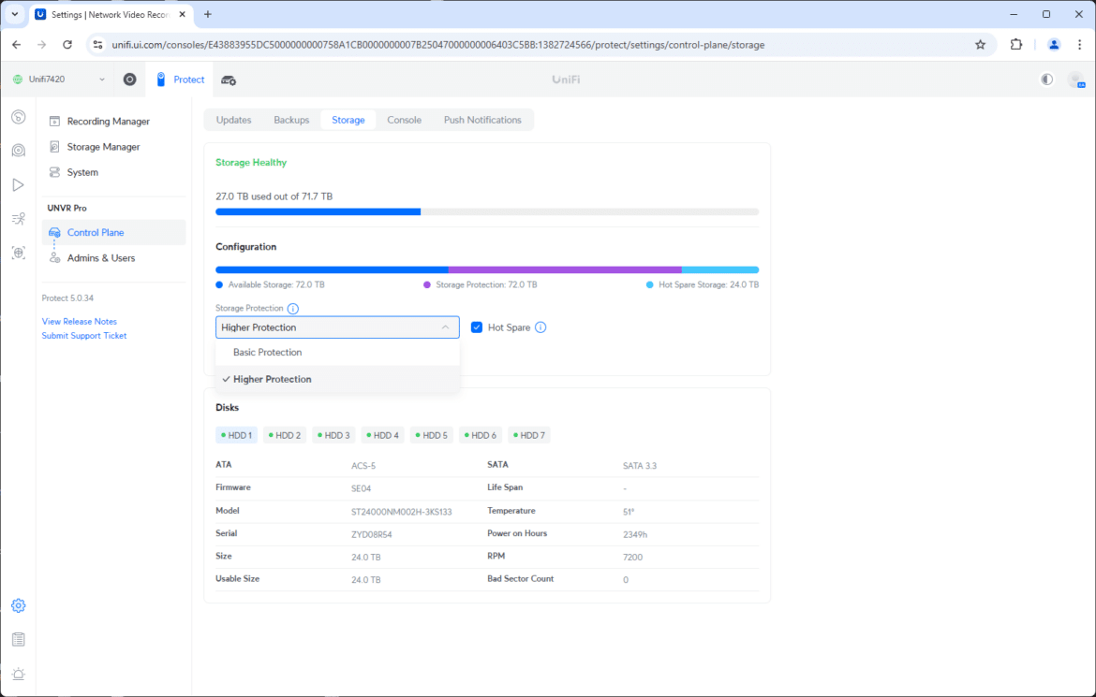Open a new browser tab
Image resolution: width=1096 pixels, height=697 pixels.
pos(208,14)
